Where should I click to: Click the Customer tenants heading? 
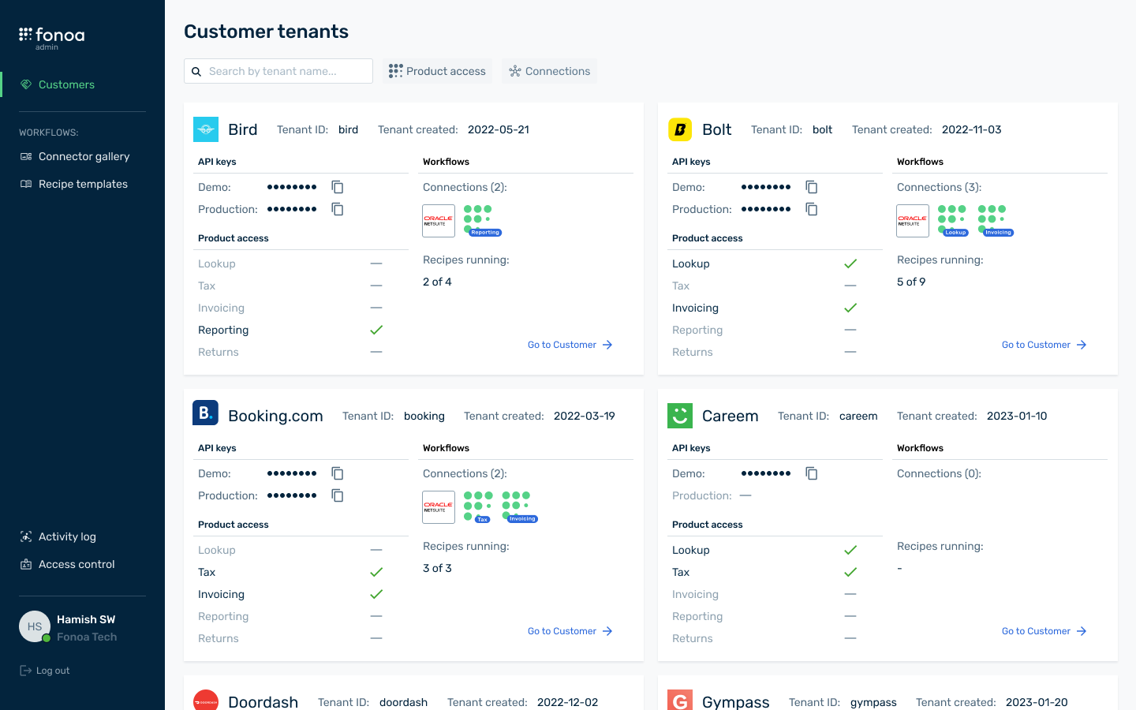click(266, 32)
